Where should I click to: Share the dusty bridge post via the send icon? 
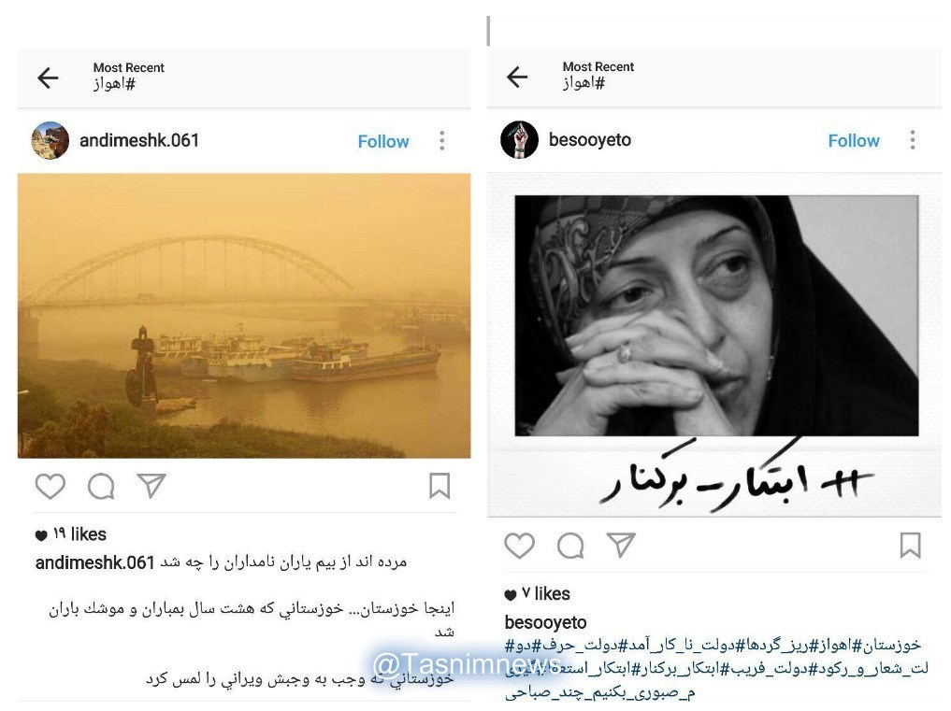[x=151, y=486]
